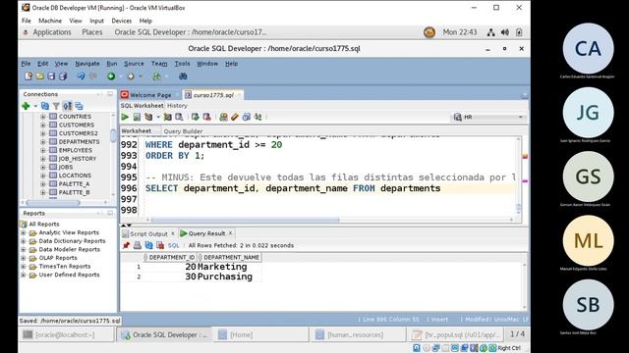Viewport: 629px width, 353px height.
Task: Click the Save icon in main toolbar
Action: 51,76
